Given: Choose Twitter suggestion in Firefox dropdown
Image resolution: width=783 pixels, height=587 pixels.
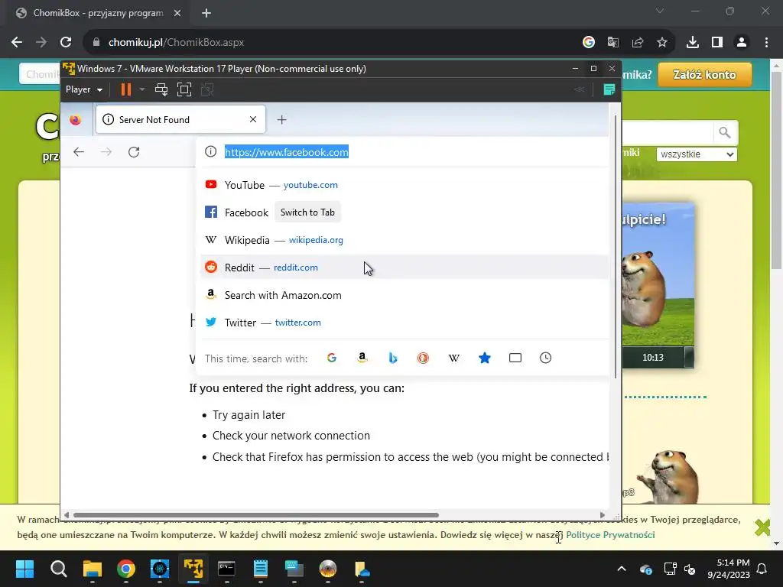Looking at the screenshot, I should [404, 323].
